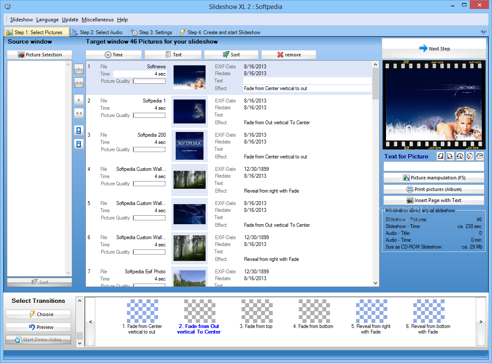This screenshot has height=363, width=492.
Task: Move selected picture up arrow
Action: point(79,130)
